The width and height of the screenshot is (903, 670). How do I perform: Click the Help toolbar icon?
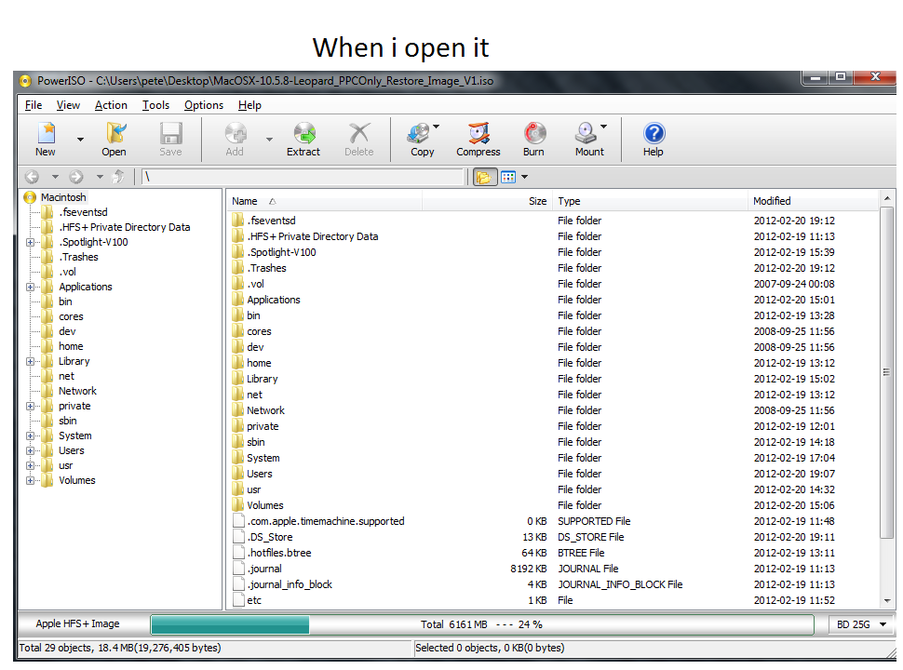tap(654, 134)
